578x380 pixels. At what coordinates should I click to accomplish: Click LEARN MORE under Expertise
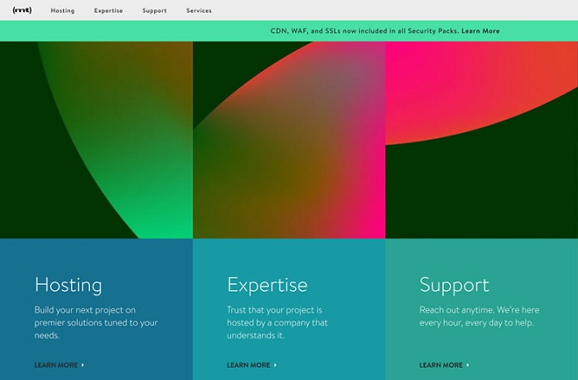[249, 365]
